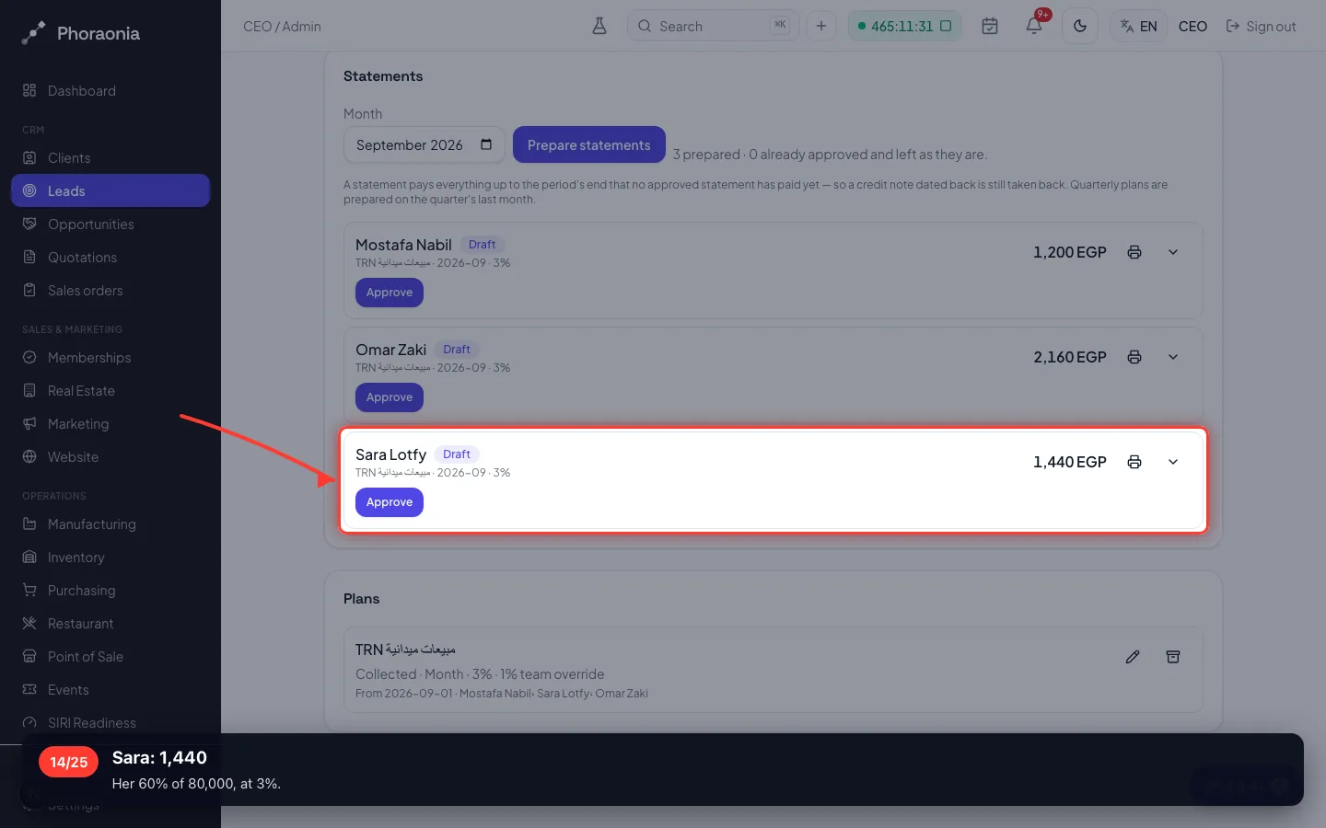
Task: Print Mostafa Nabil's statement
Action: (1134, 252)
